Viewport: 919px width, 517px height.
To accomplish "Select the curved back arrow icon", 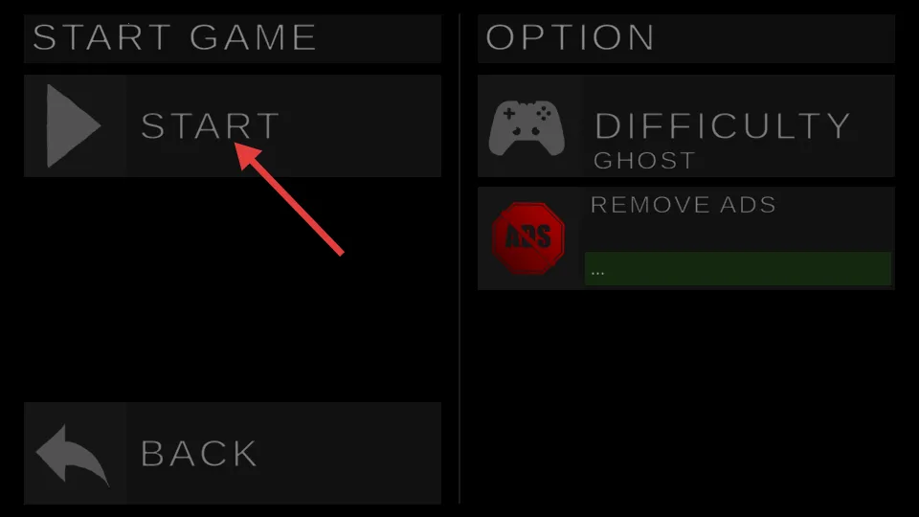I will coord(73,455).
